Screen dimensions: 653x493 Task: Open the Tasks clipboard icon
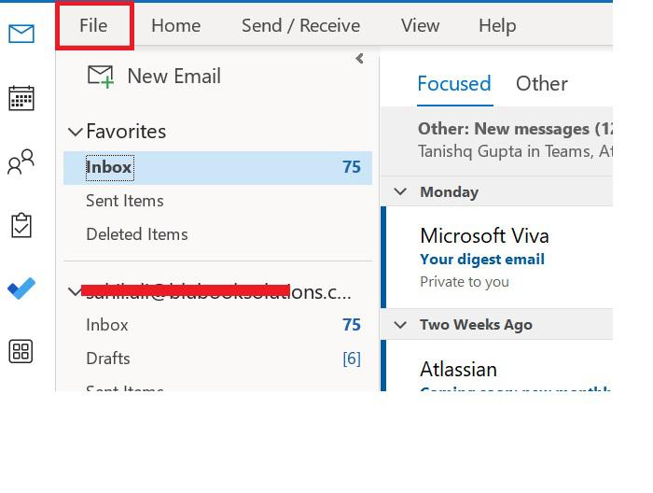[21, 225]
